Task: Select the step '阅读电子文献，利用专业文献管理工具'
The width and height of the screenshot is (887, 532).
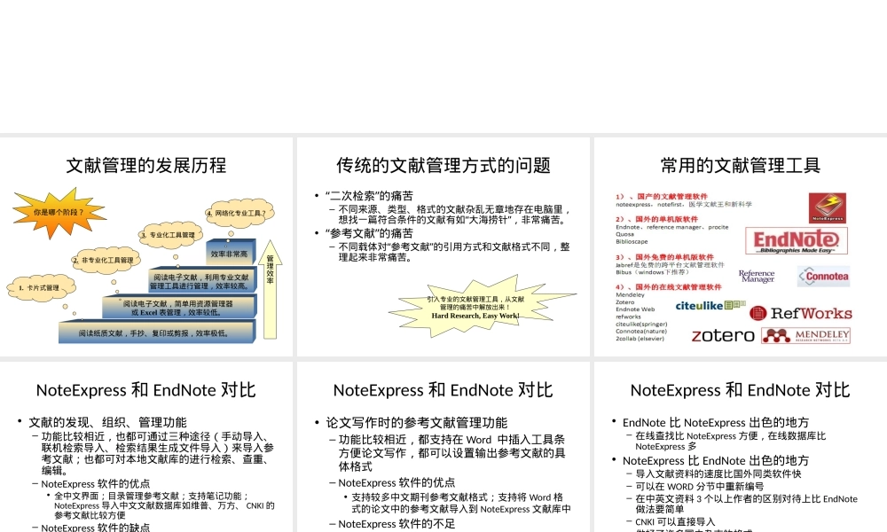Action: [x=202, y=281]
